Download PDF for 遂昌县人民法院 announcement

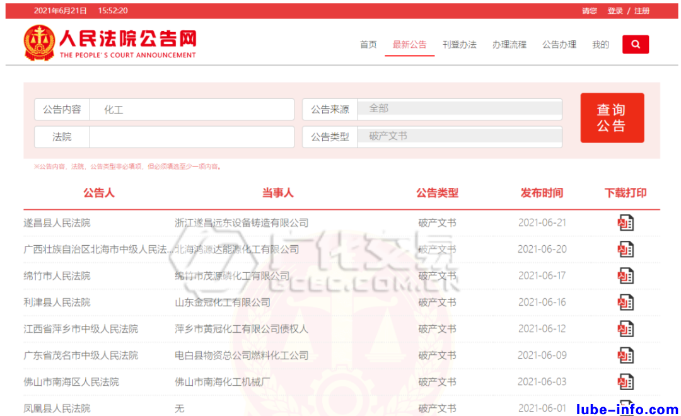point(626,223)
